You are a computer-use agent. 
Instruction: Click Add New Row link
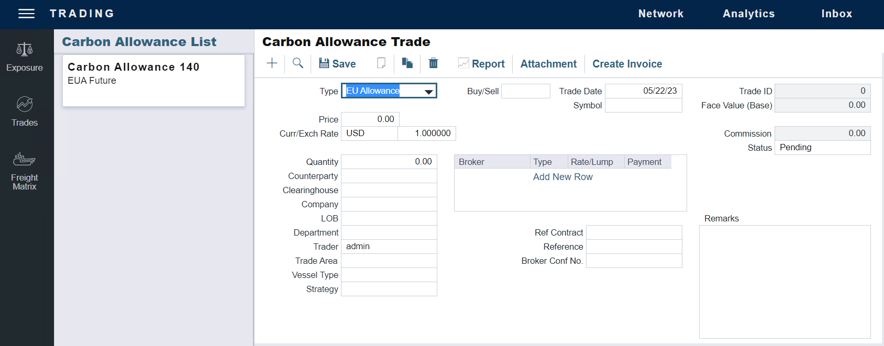(562, 177)
